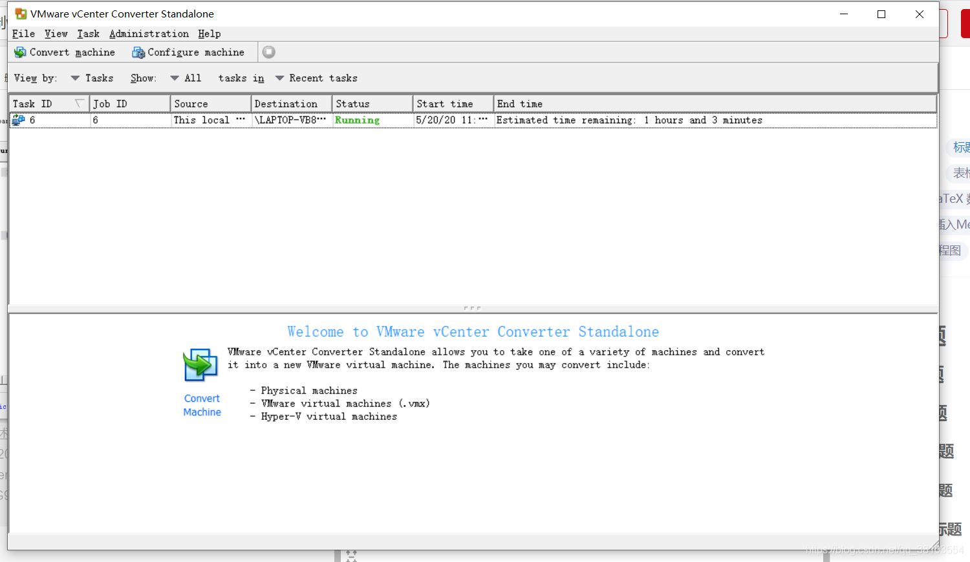Close the Converter window
The image size is (970, 562).
[x=919, y=14]
